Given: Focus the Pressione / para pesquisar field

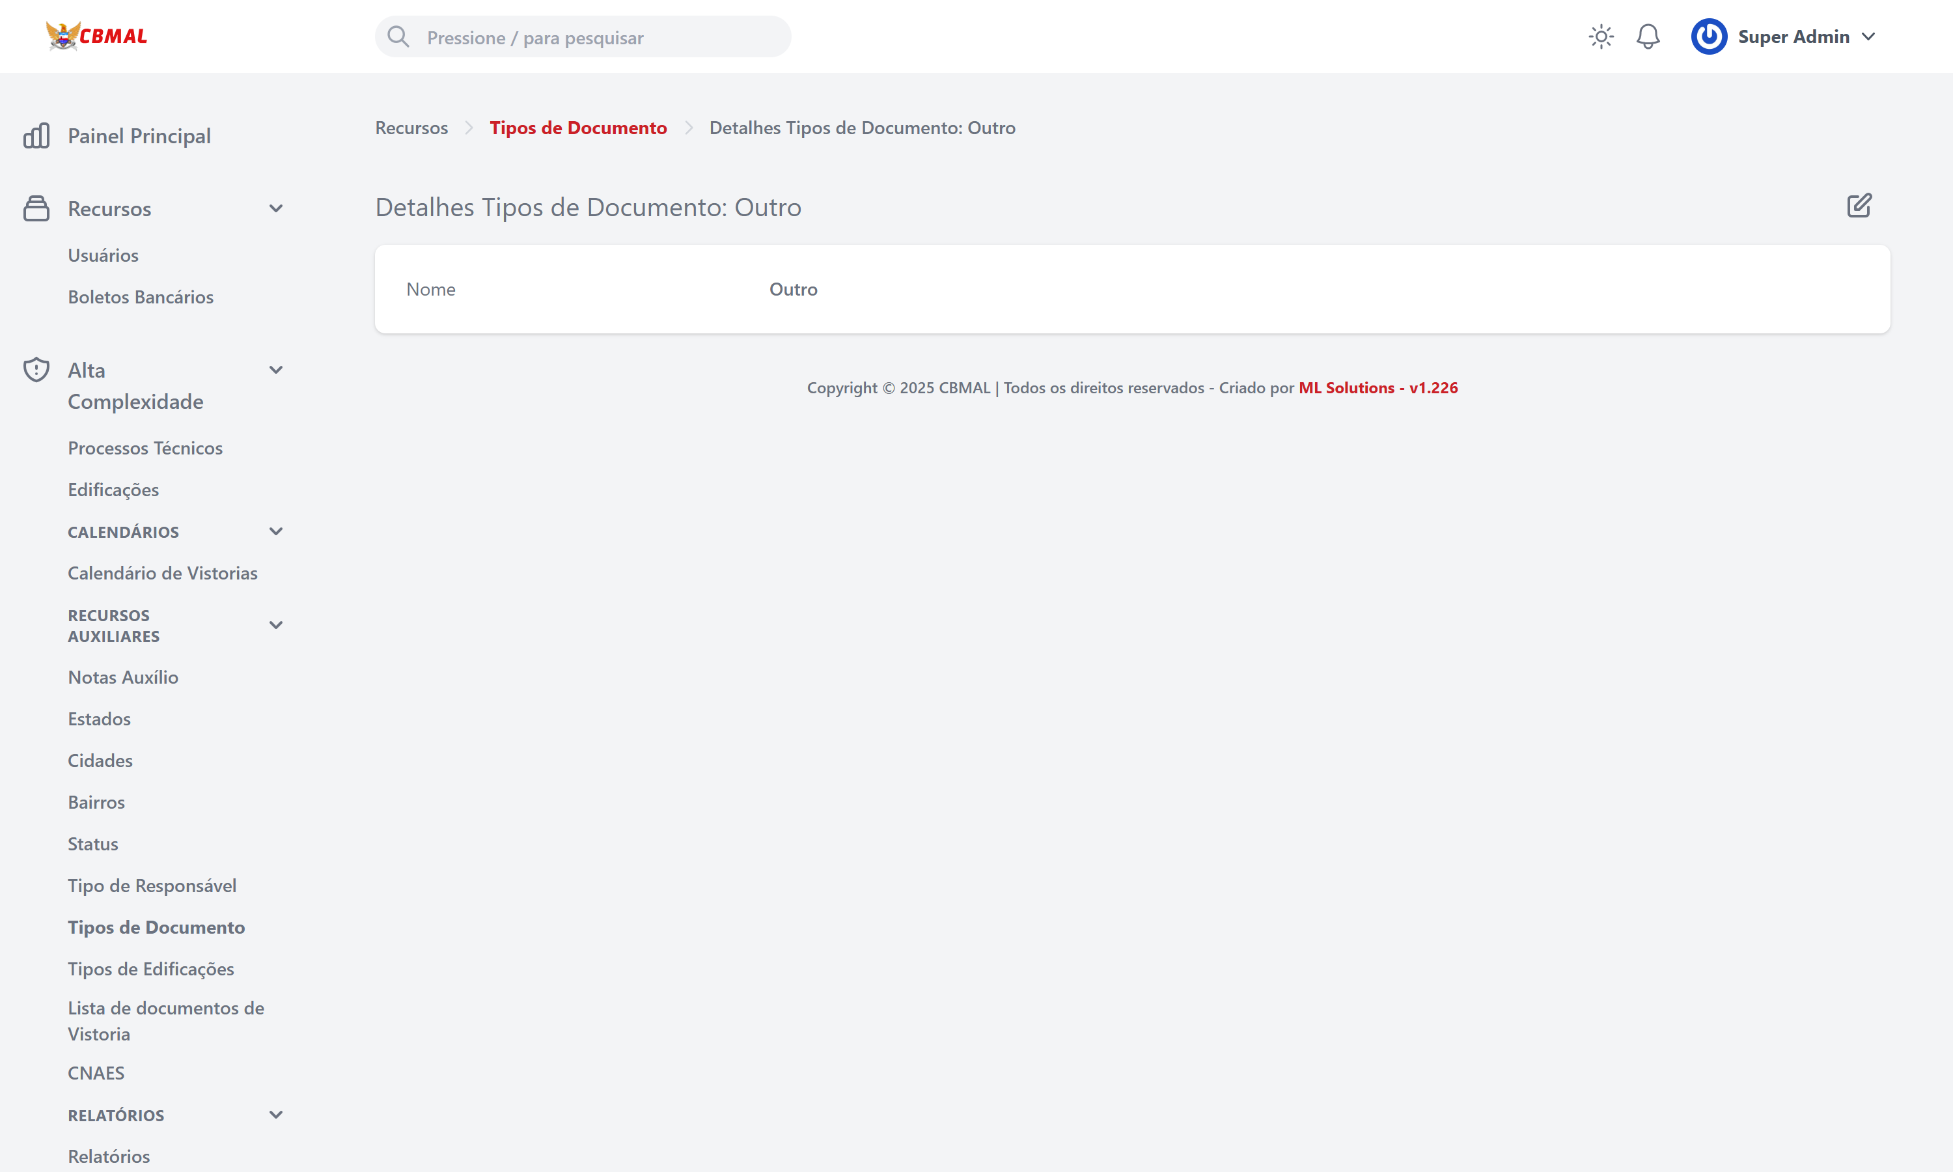Looking at the screenshot, I should (x=600, y=38).
